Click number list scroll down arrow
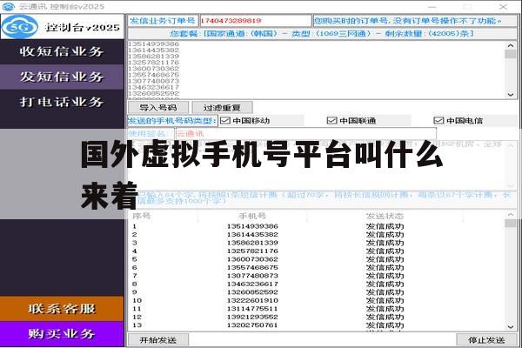Image resolution: width=522 pixels, height=348 pixels. coord(511,95)
